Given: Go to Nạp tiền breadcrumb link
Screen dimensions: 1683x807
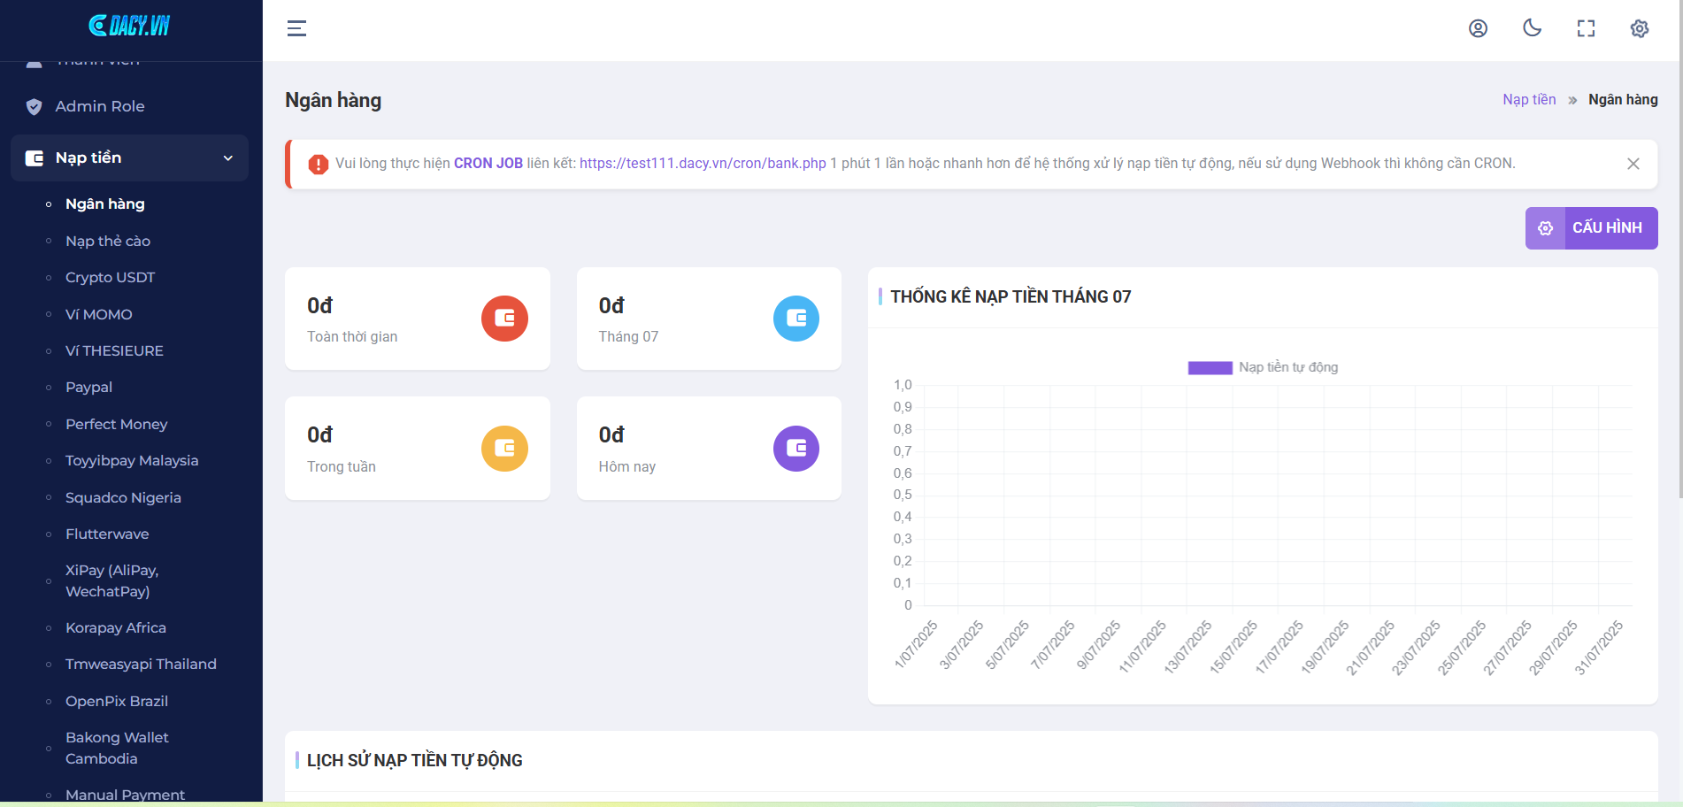Looking at the screenshot, I should (1529, 100).
